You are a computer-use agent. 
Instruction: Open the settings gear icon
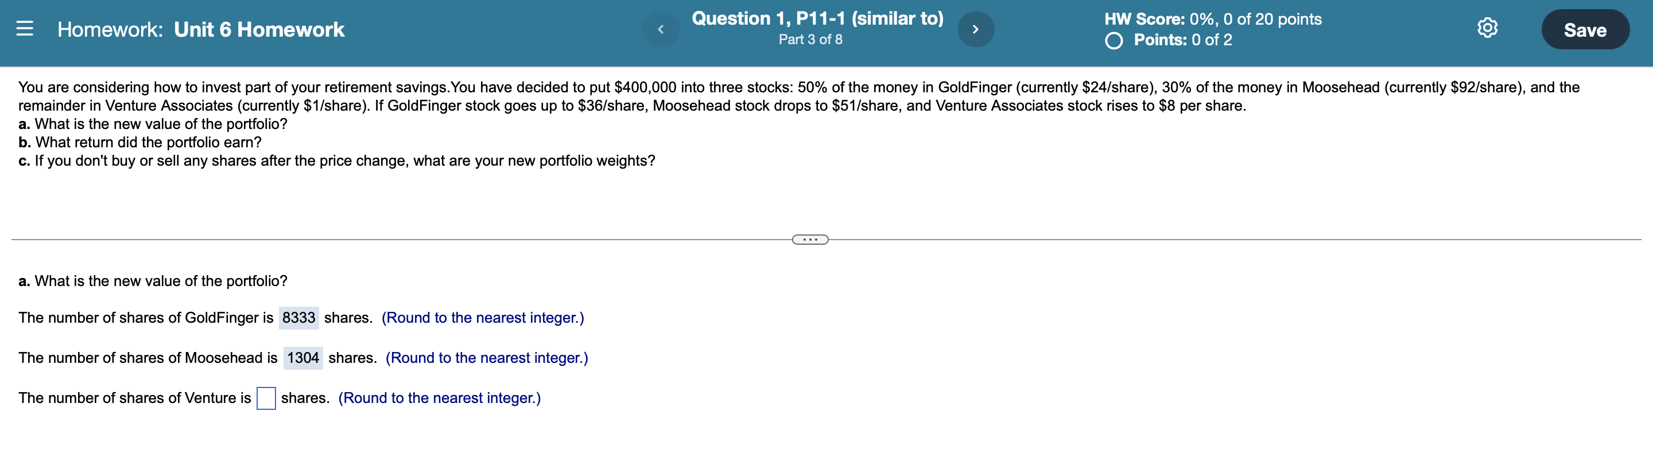pyautogui.click(x=1489, y=28)
